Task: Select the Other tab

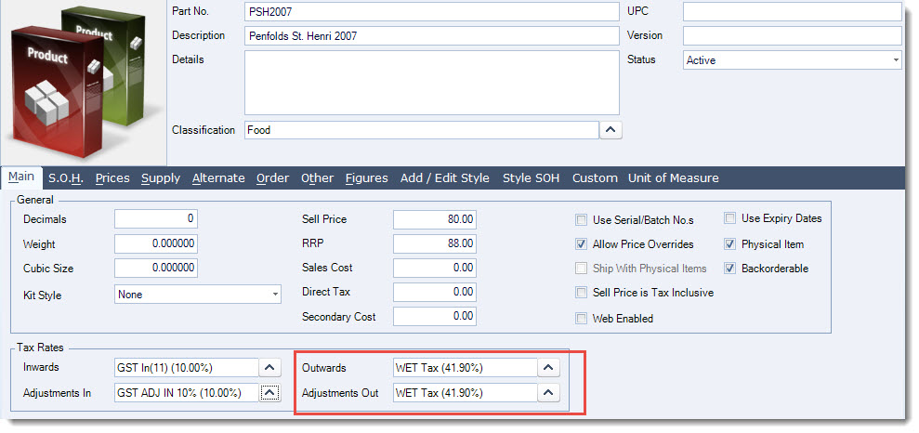Action: [x=317, y=178]
